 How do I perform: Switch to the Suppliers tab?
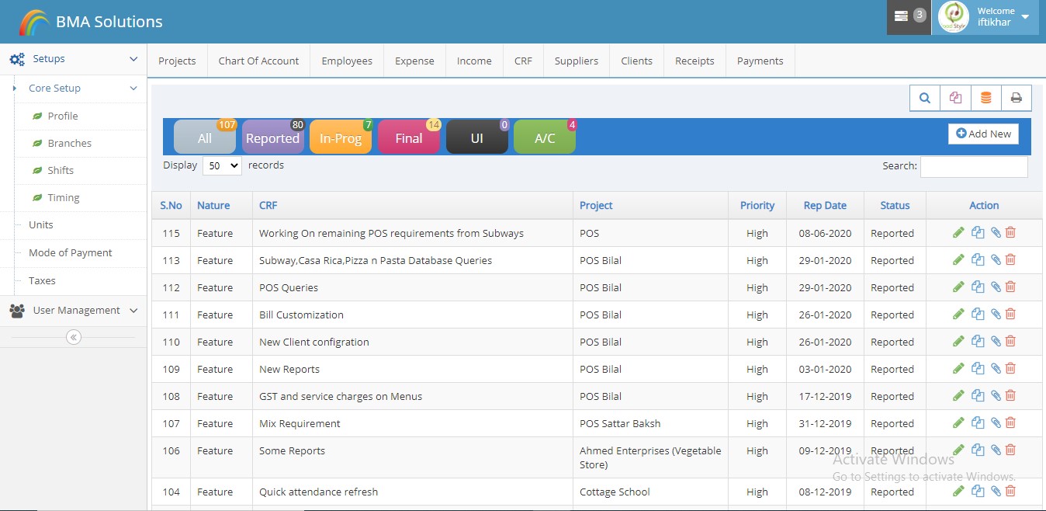point(576,61)
